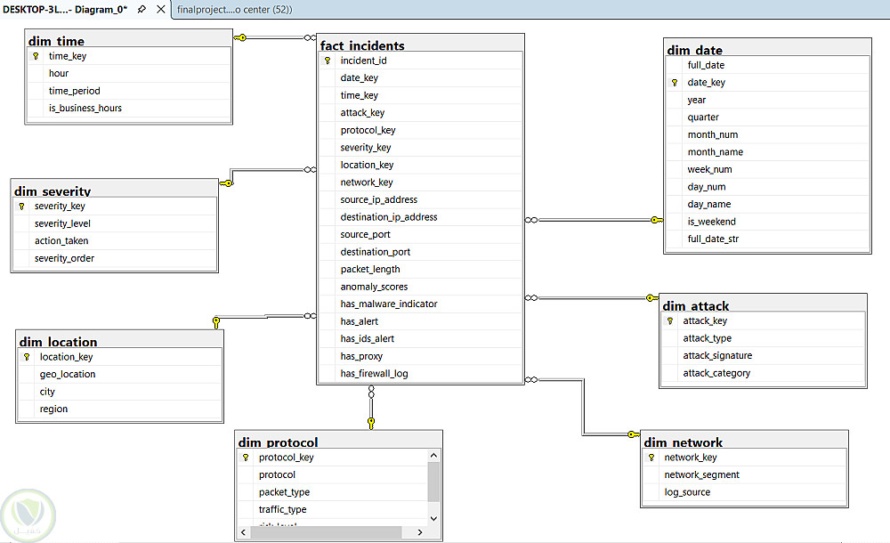Click dim_protocol scroll right arrow

pos(420,532)
